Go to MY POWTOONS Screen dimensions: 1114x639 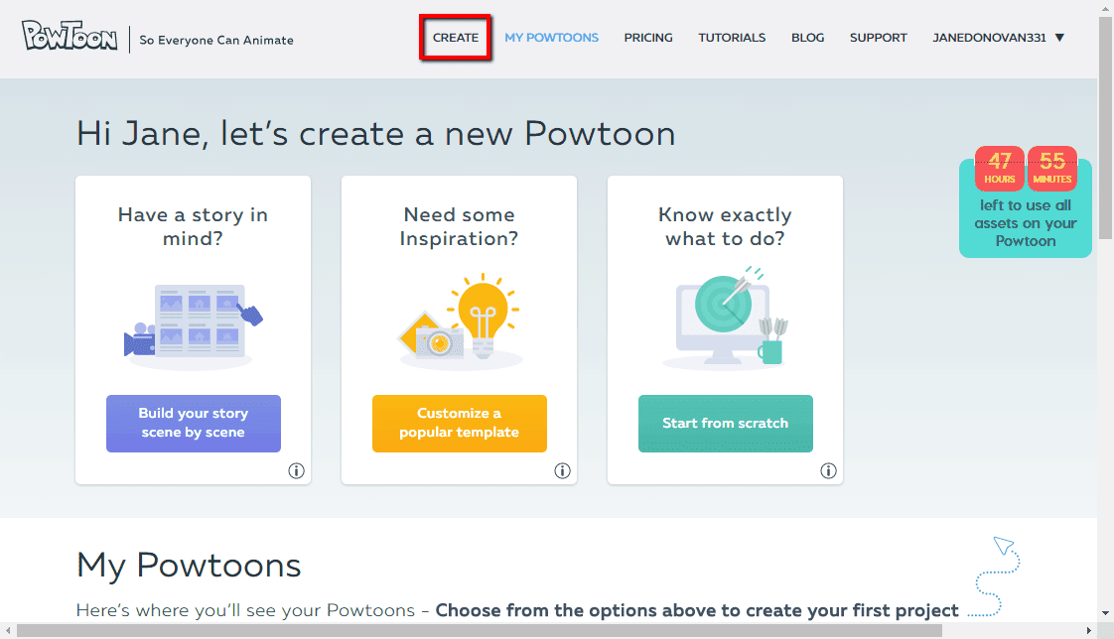coord(551,38)
